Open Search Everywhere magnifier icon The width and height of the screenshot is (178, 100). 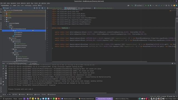pyautogui.click(x=172, y=6)
